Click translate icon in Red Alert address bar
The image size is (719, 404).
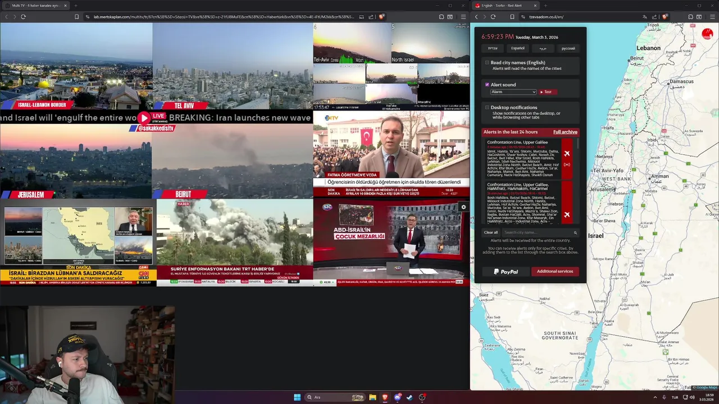tap(645, 17)
